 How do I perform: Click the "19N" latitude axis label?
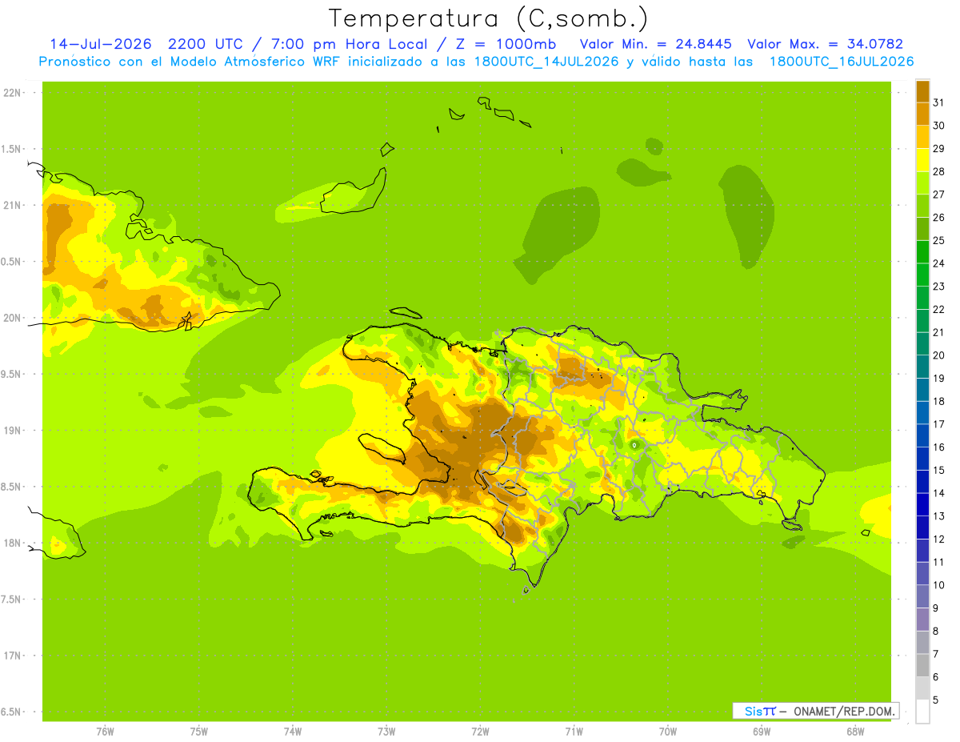click(x=12, y=431)
